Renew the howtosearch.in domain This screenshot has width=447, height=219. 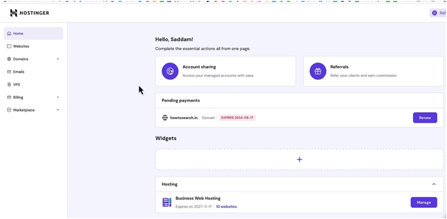point(425,118)
